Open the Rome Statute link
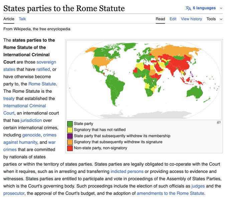Image resolution: width=227 pixels, height=200 pixels. coord(42,84)
